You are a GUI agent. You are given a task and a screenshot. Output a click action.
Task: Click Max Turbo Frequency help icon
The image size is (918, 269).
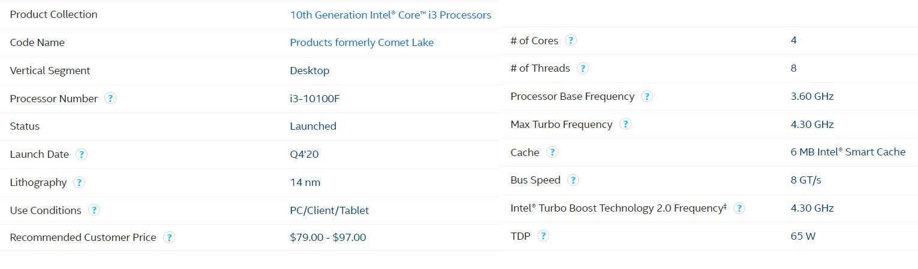(x=625, y=124)
